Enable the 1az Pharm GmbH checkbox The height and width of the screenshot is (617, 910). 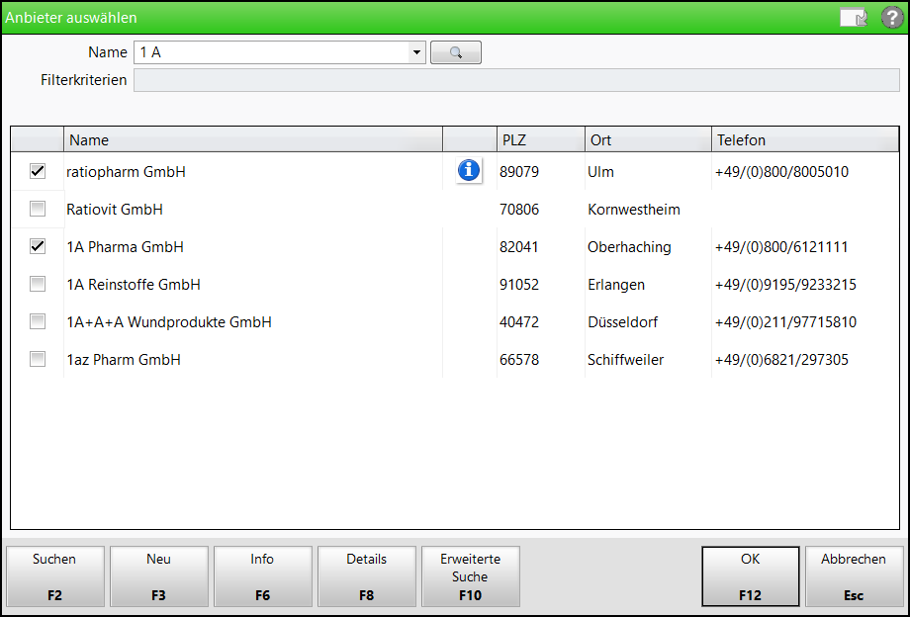38,360
